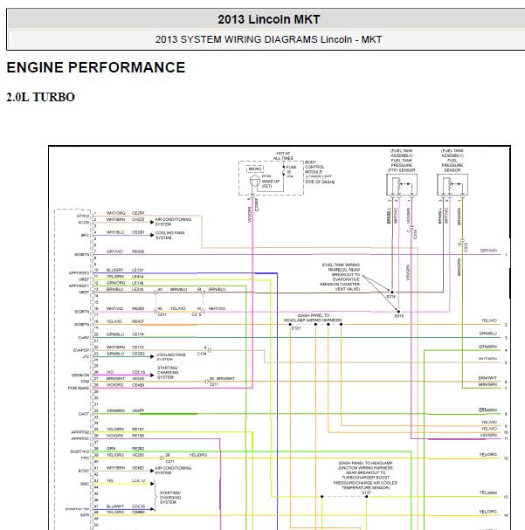The image size is (525, 530).
Task: Click the 'YEL/GRN' label at right output 13
Action: (488, 492)
